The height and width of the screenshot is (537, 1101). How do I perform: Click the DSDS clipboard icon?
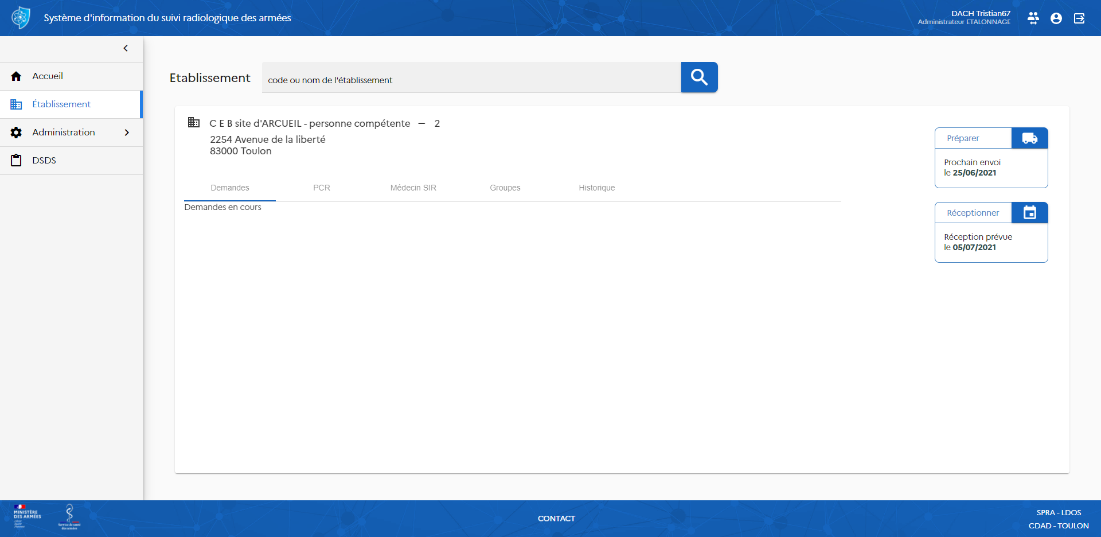[15, 160]
